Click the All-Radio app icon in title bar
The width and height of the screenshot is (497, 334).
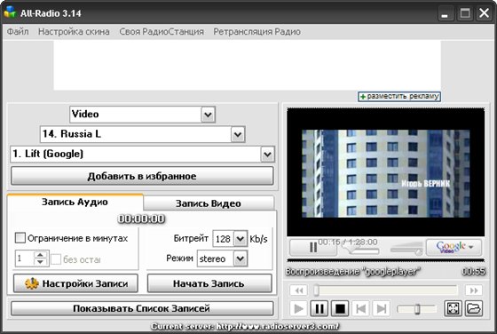pos(10,12)
